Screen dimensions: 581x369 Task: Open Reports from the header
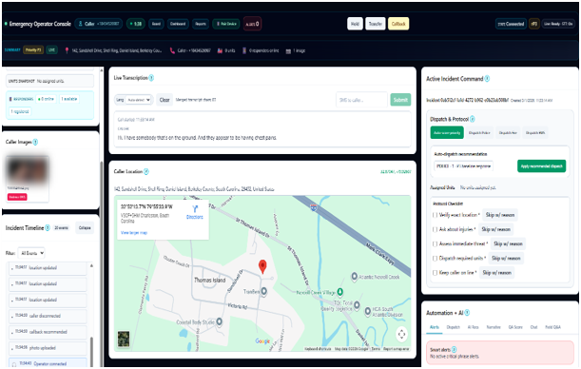201,24
